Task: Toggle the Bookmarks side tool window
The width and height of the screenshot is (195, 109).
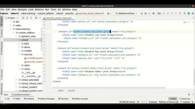Action: click(2, 89)
